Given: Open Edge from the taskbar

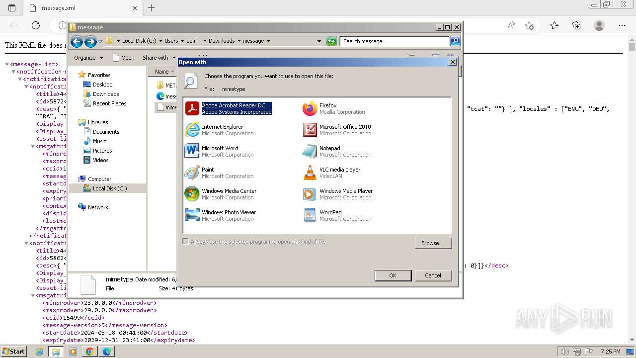Looking at the screenshot, I should (106, 352).
